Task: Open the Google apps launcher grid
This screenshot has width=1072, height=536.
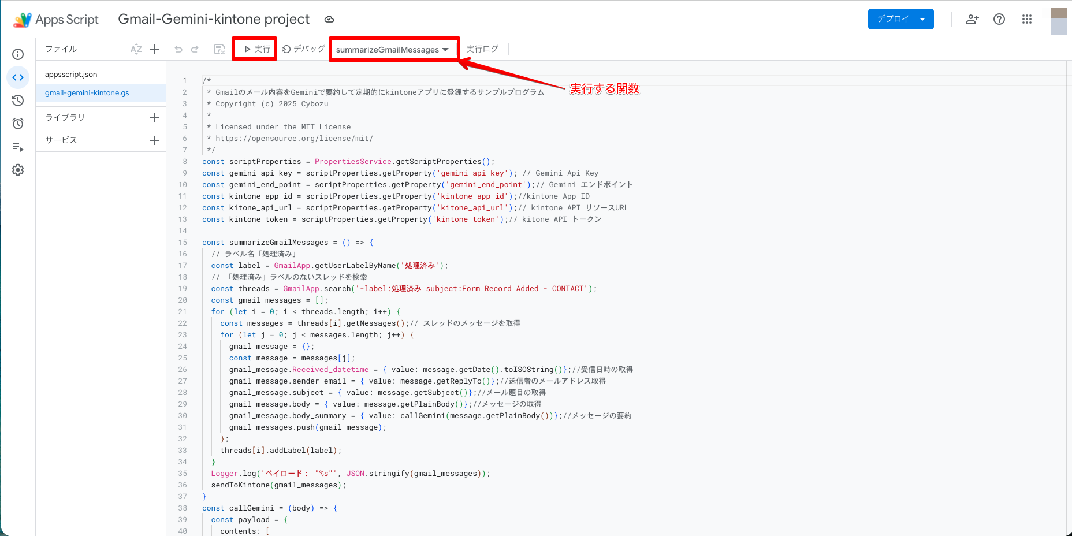Action: click(1027, 19)
